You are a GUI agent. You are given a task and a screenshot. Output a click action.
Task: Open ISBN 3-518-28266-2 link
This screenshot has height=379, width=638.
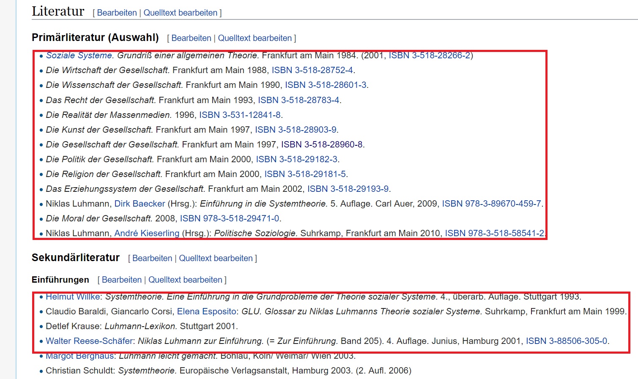tap(429, 56)
